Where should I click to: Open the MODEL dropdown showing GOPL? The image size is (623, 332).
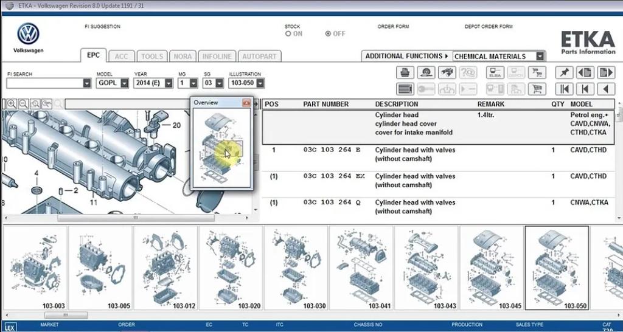(x=124, y=83)
